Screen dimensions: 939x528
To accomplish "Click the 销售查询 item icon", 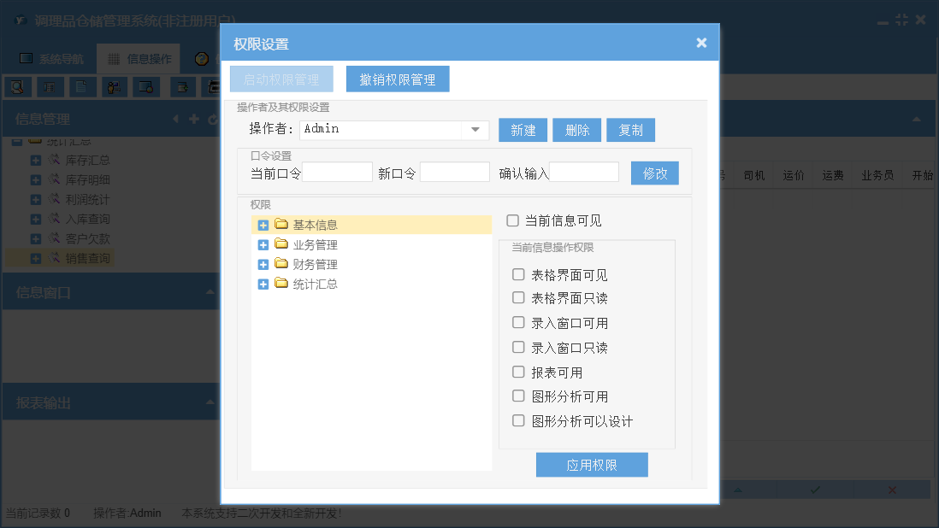I will pyautogui.click(x=54, y=258).
